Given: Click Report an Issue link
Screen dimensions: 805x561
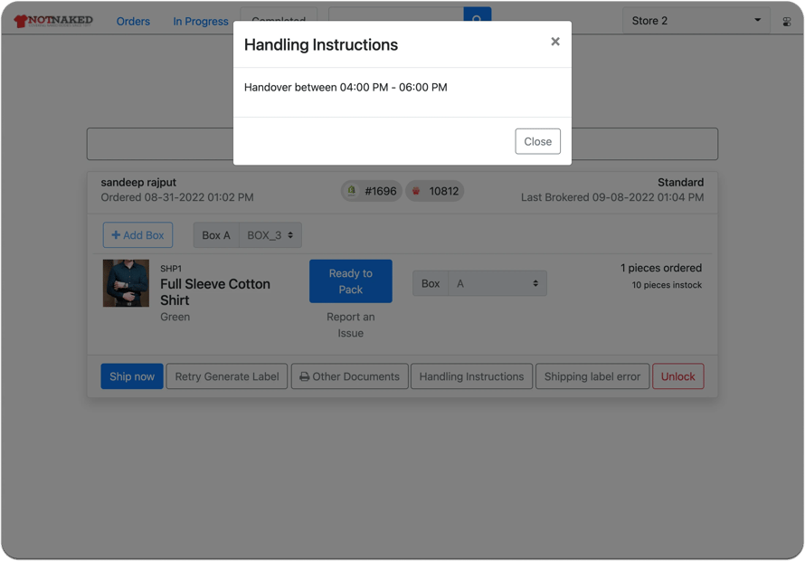Looking at the screenshot, I should tap(351, 325).
